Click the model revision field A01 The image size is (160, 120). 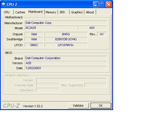pos(92,28)
